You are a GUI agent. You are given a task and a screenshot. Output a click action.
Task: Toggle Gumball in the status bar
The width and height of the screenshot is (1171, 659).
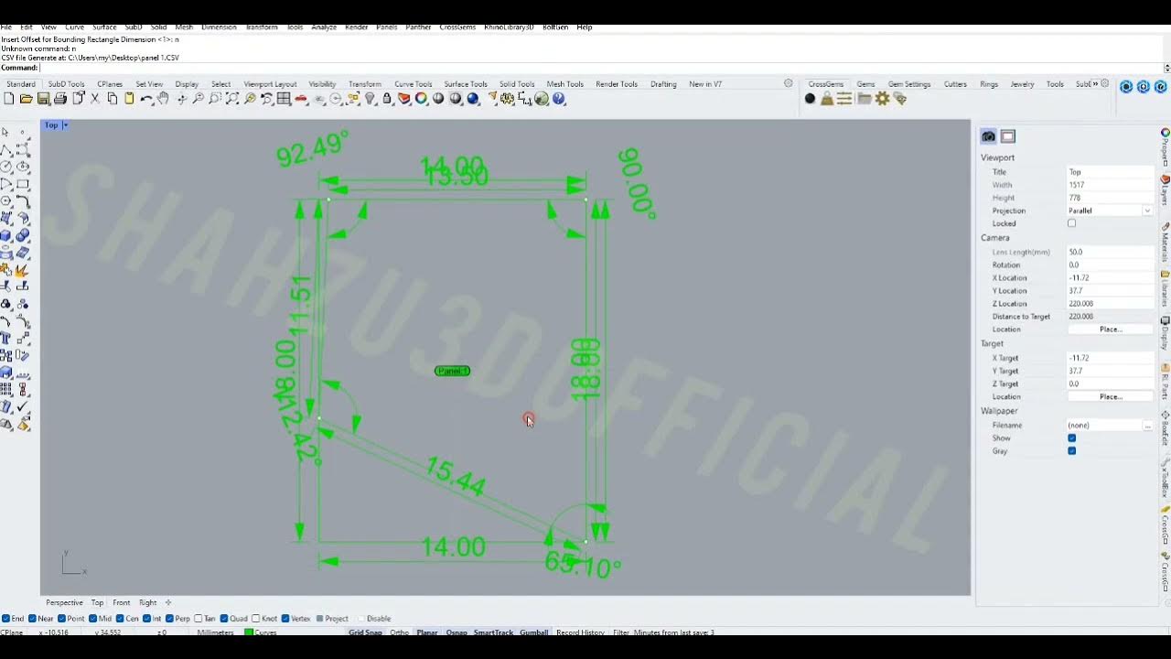pyautogui.click(x=534, y=632)
